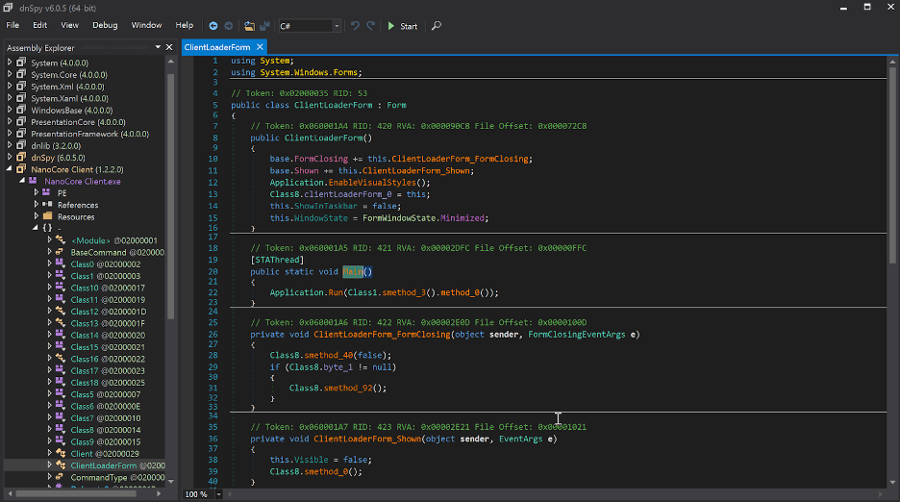This screenshot has height=502, width=900.
Task: Click the Save All toolbar icon
Action: pos(263,26)
